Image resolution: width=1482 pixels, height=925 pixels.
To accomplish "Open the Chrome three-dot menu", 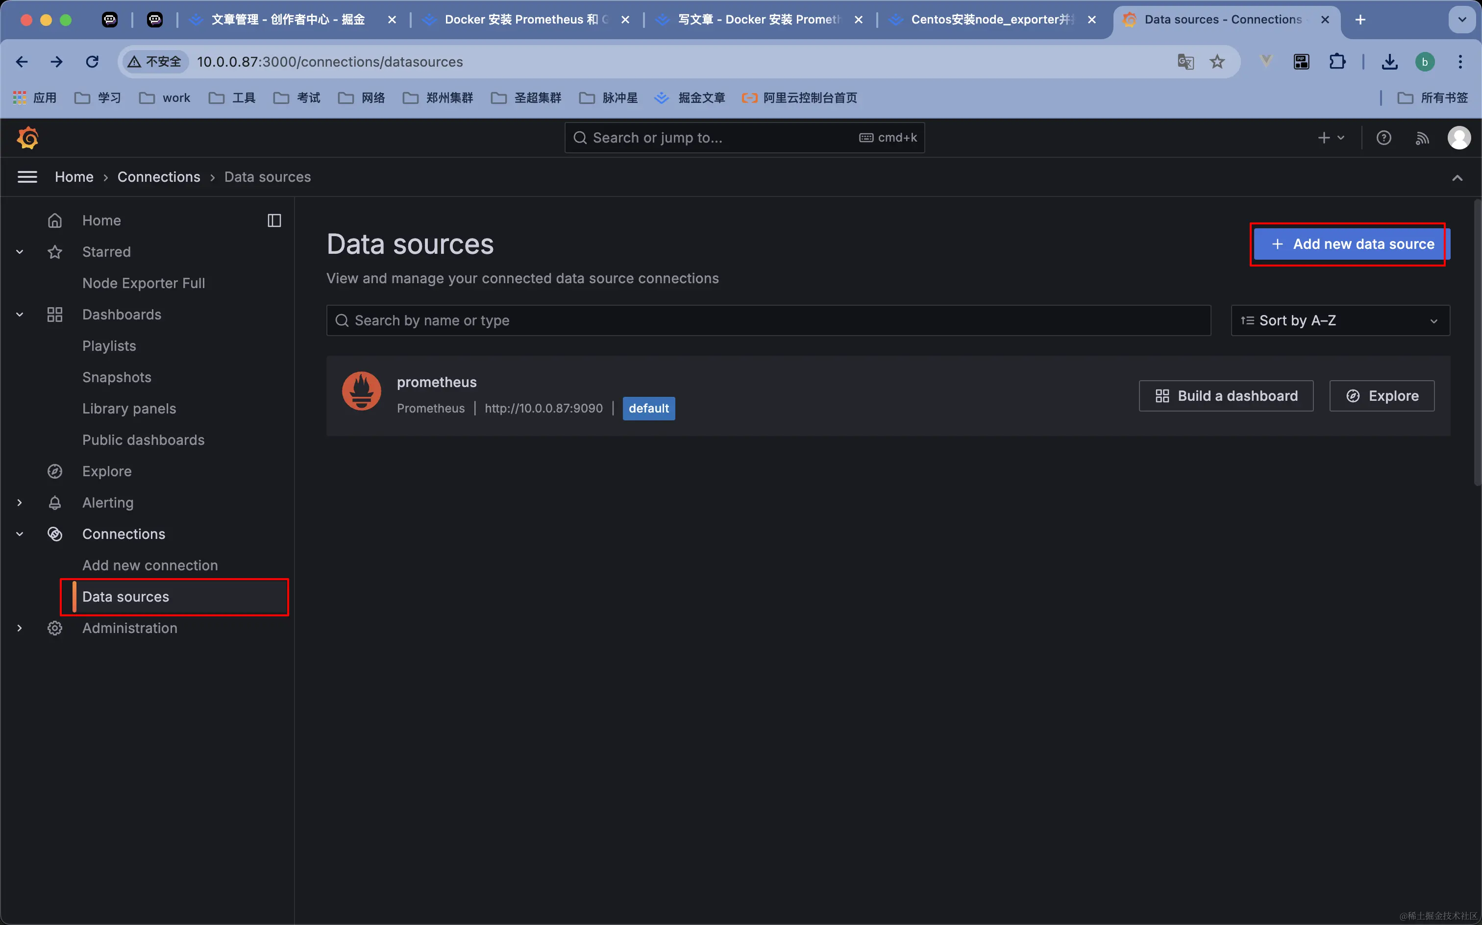I will click(x=1460, y=62).
